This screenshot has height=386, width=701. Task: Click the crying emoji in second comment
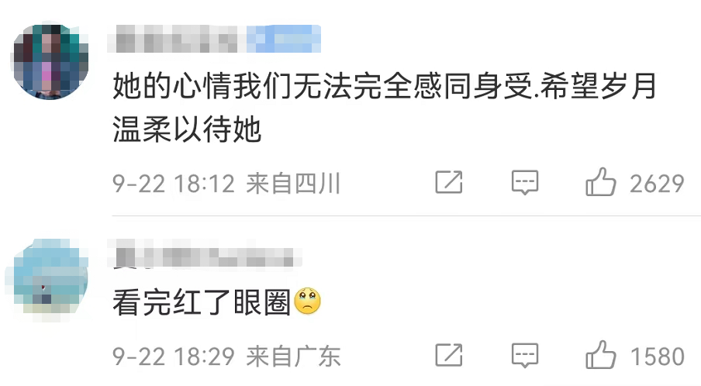(x=307, y=301)
